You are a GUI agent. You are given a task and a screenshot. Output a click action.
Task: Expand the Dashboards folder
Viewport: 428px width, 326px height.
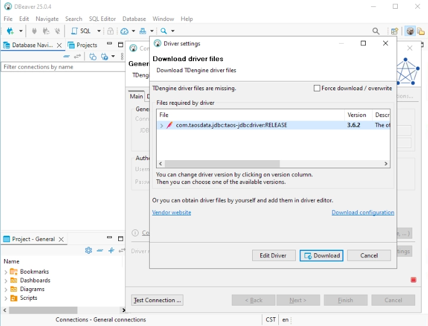coord(6,281)
